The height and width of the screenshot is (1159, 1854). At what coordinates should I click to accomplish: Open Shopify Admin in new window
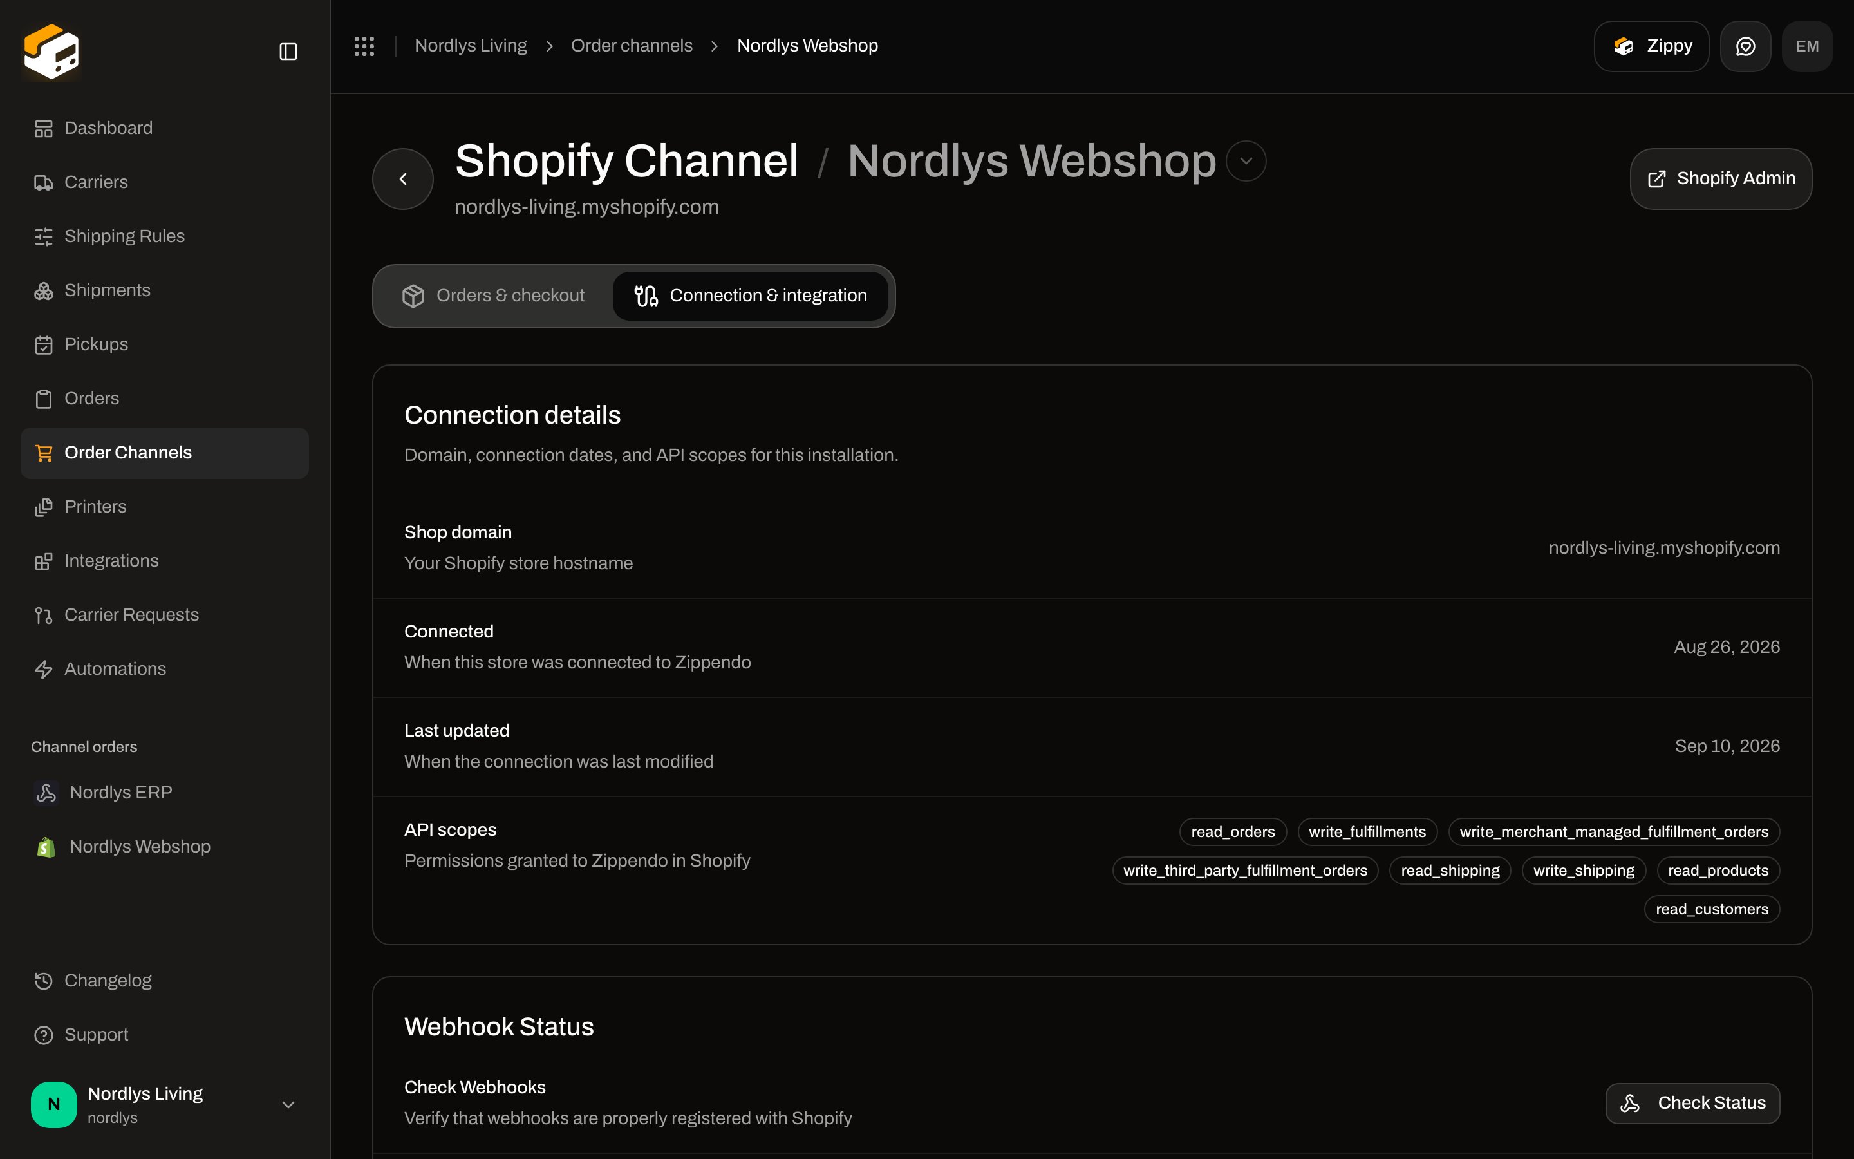(x=1721, y=178)
